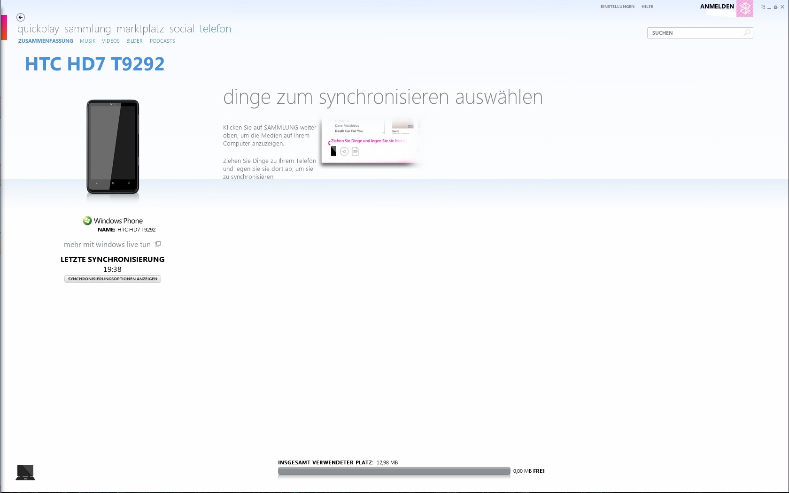This screenshot has width=789, height=493.
Task: Click the Letzte Synchronisierung label
Action: tap(112, 259)
